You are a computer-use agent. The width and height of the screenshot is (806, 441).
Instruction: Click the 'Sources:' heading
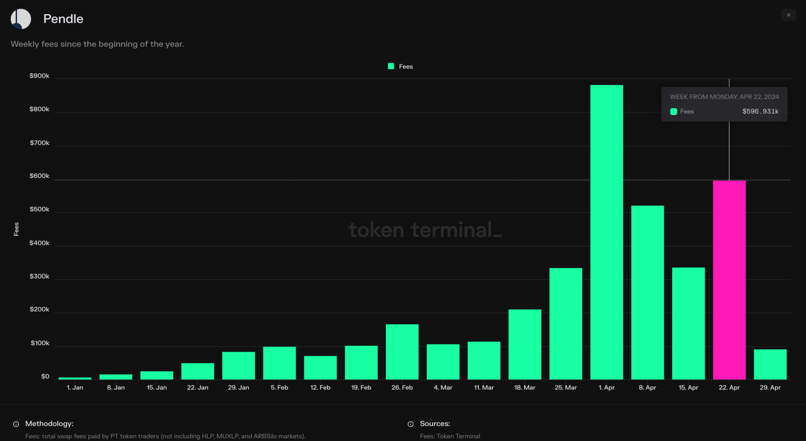(435, 424)
